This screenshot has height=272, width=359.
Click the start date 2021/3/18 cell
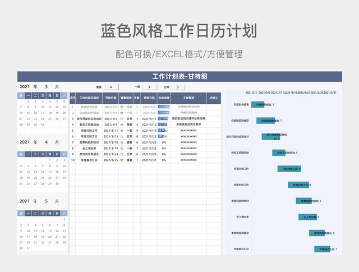pos(111,142)
